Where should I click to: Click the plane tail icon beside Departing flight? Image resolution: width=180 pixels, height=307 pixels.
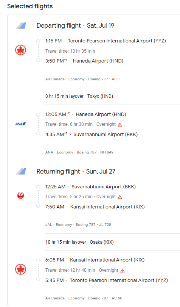pyautogui.click(x=21, y=26)
